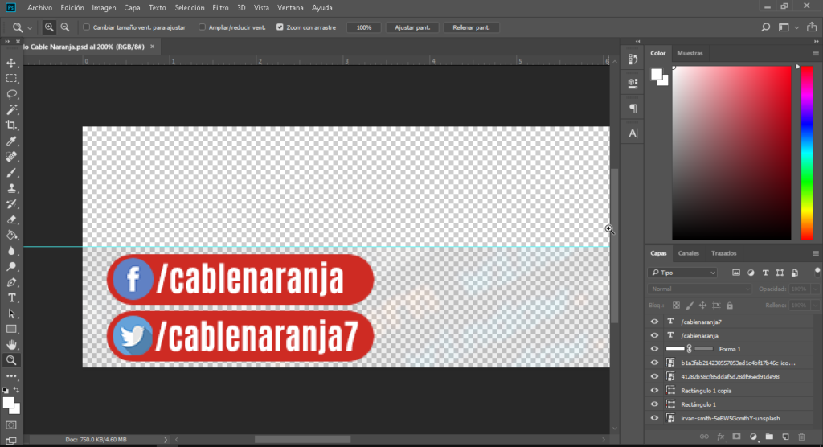Hide the Rectángulo 1 copia layer

[x=654, y=390]
